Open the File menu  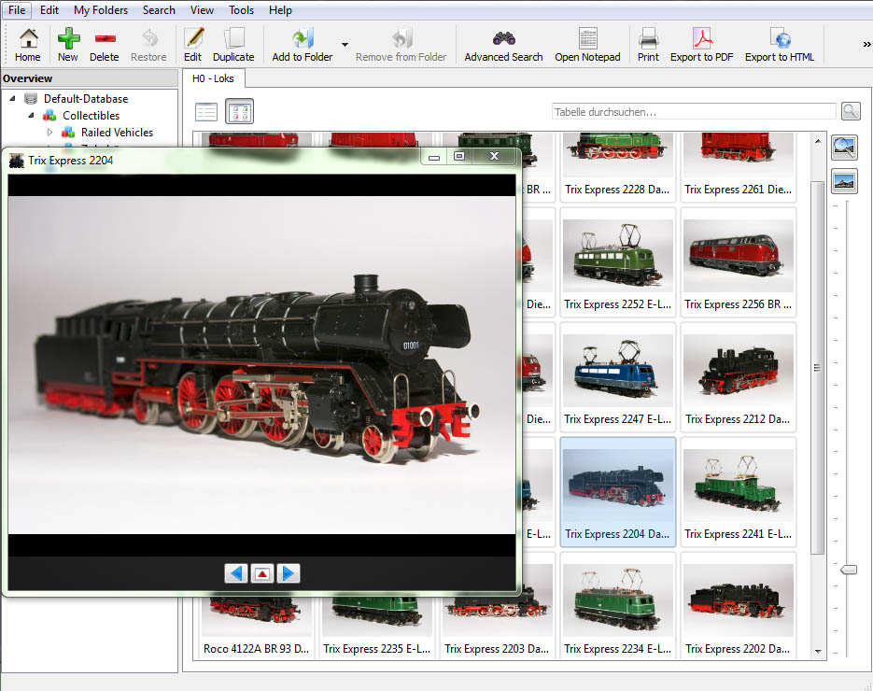pyautogui.click(x=17, y=10)
